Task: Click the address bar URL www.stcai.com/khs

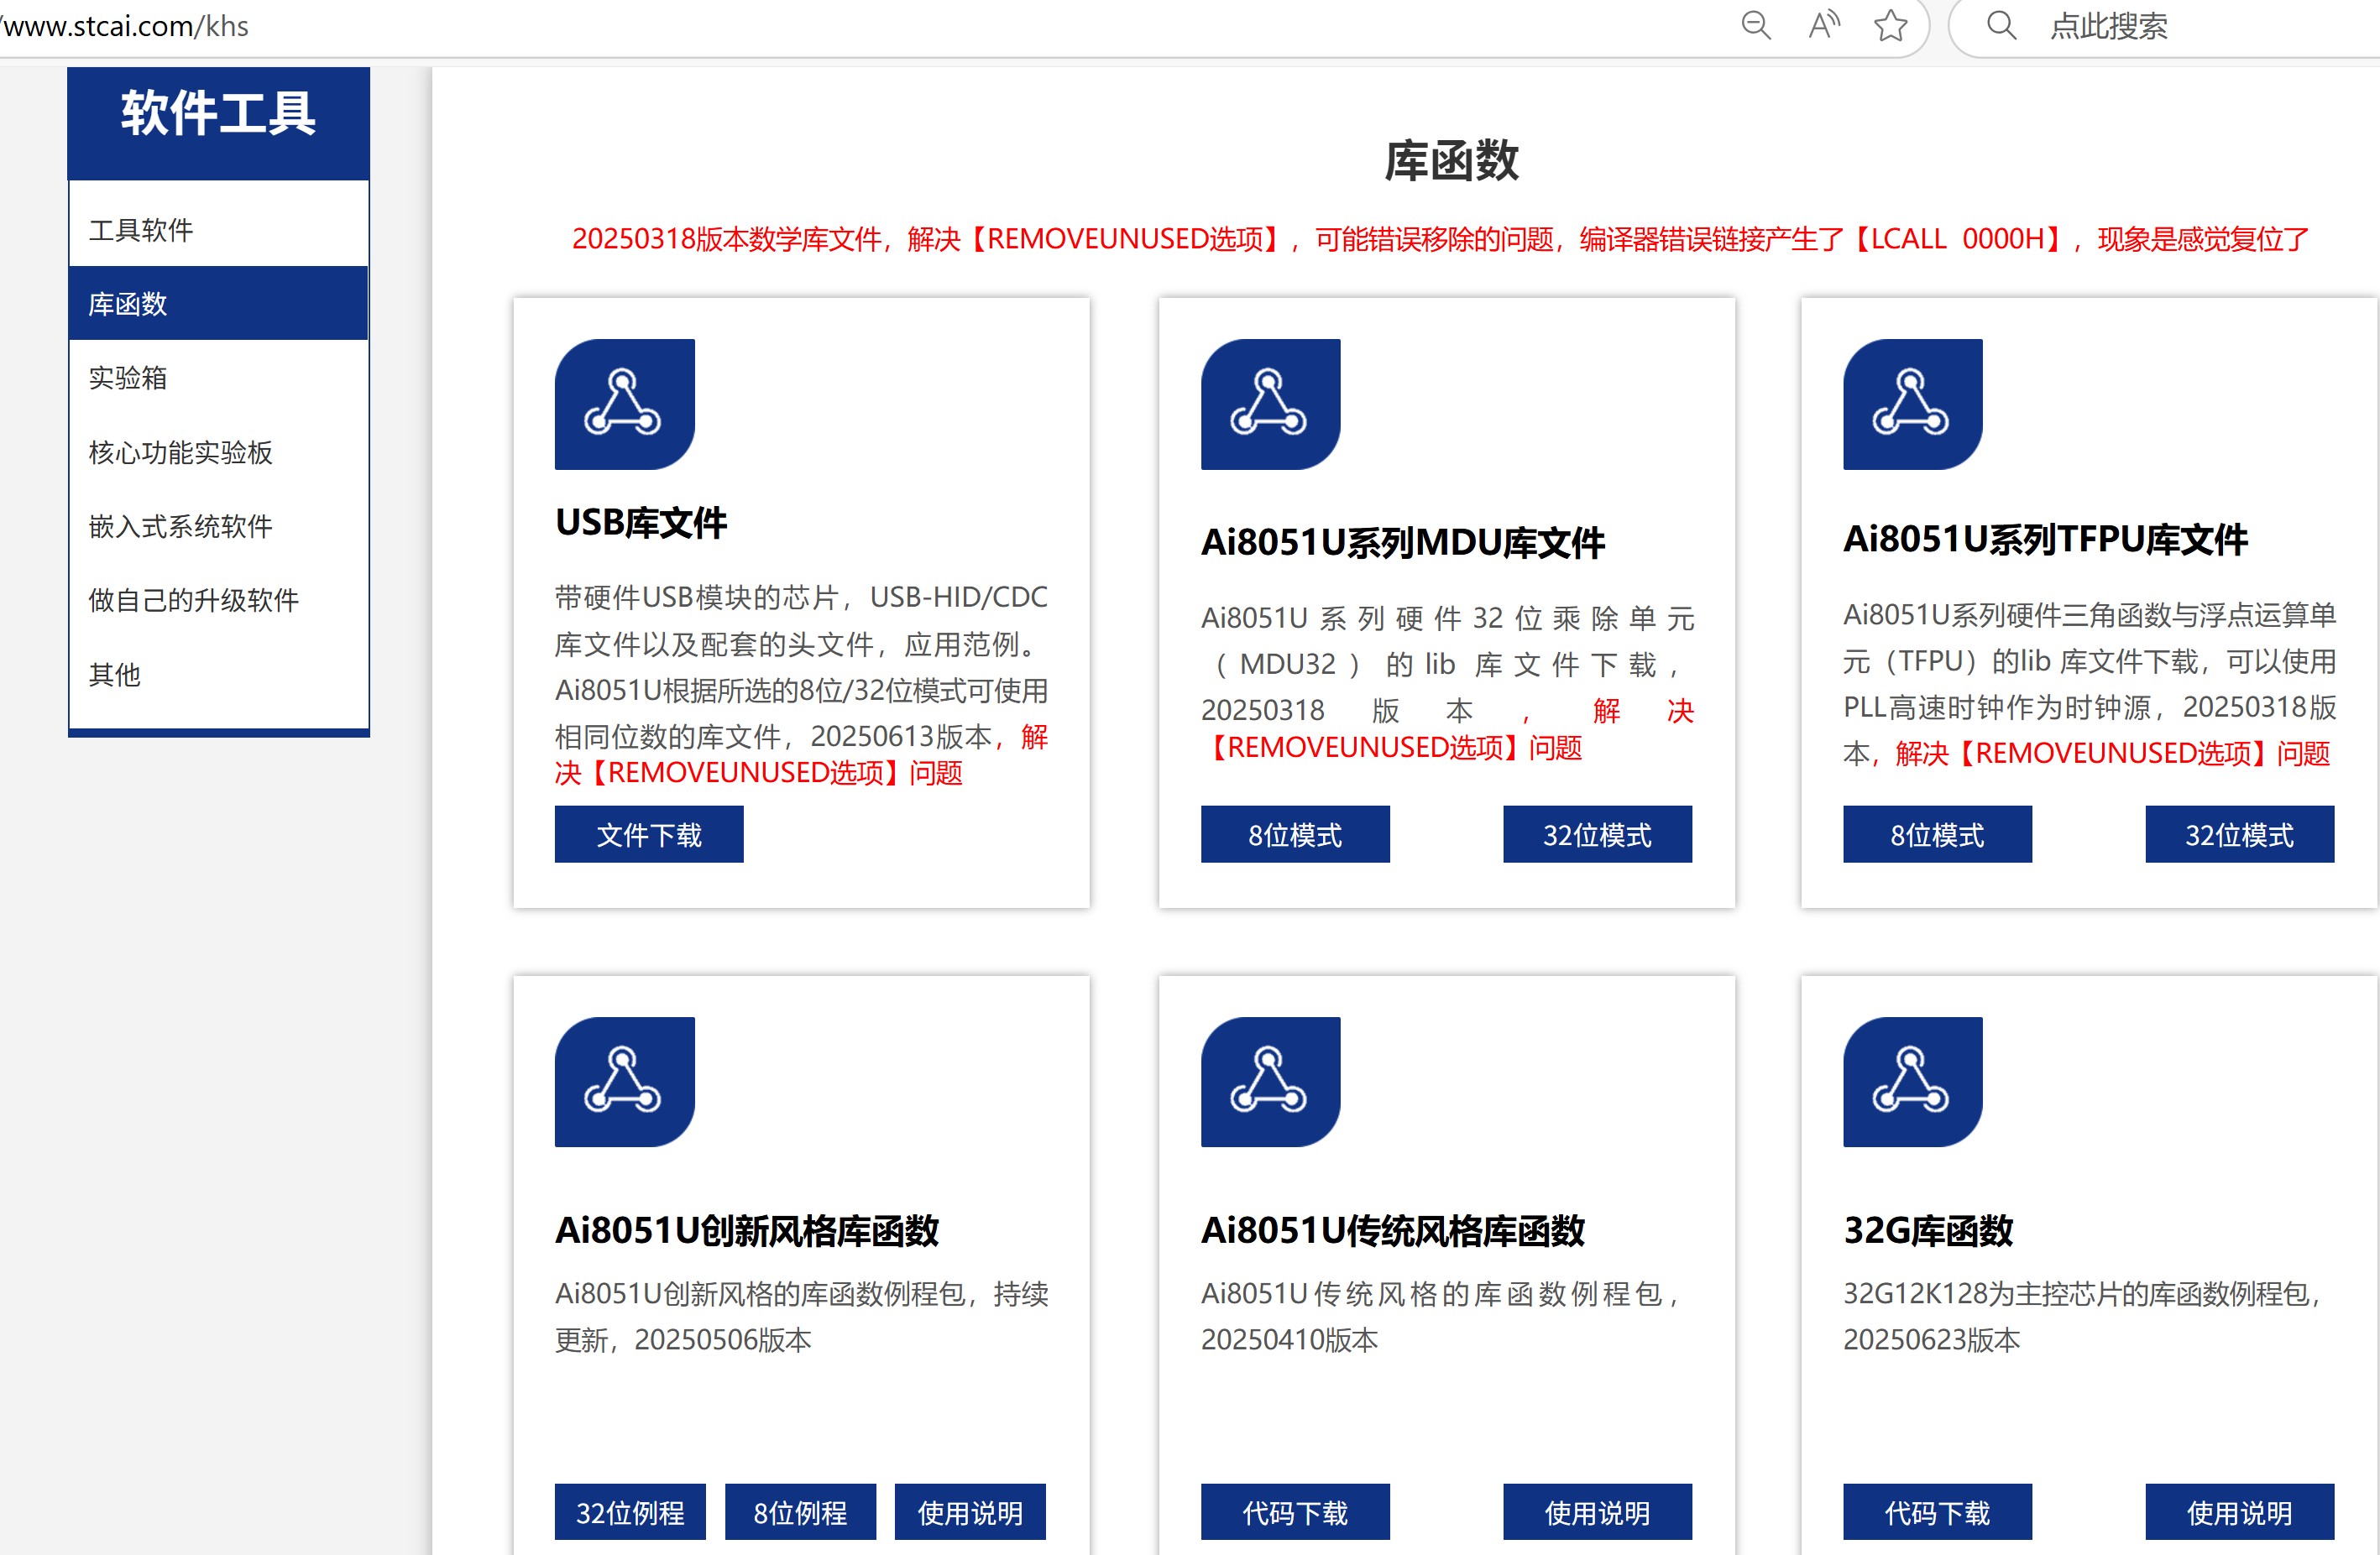Action: point(125,25)
